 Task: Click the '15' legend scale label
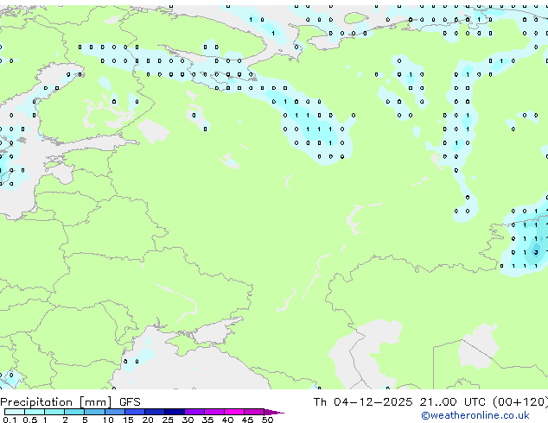coord(128,420)
